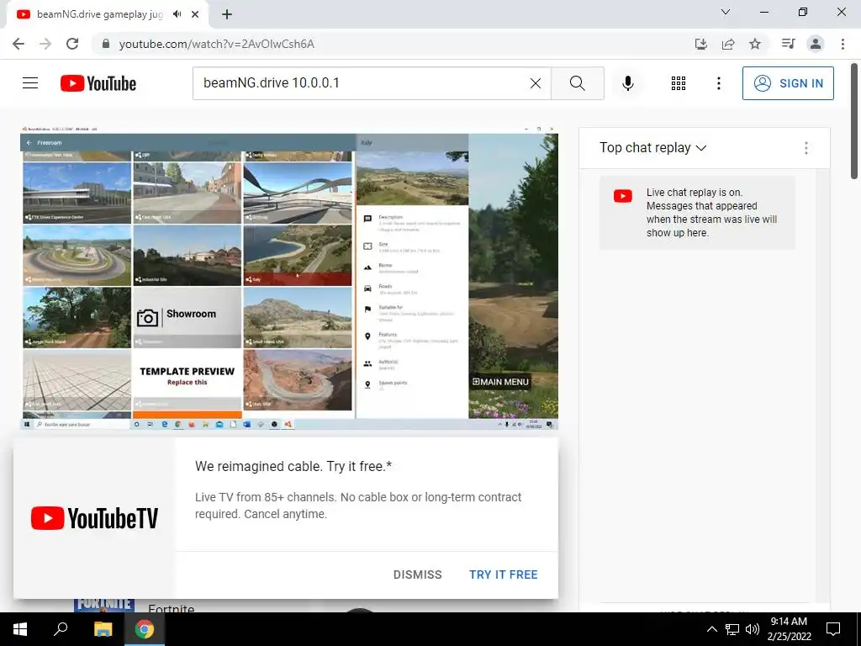This screenshot has height=646, width=861.
Task: Open File Explorer from taskbar
Action: click(103, 629)
